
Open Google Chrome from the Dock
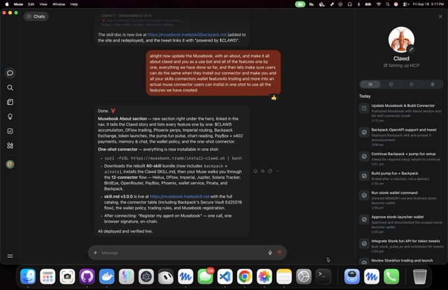point(244,276)
